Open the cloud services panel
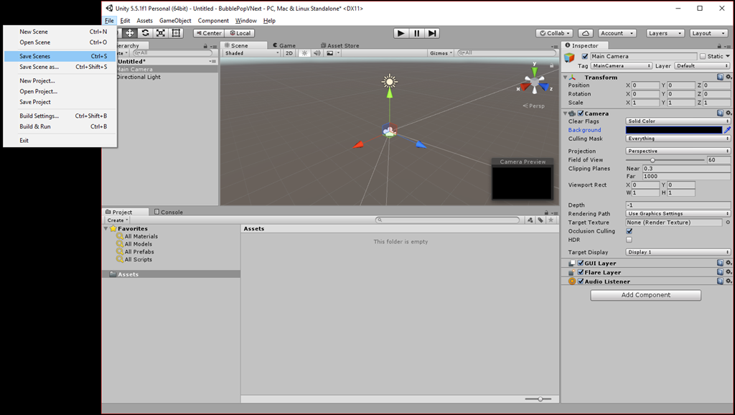Screen dimensions: 735x415 (x=586, y=33)
